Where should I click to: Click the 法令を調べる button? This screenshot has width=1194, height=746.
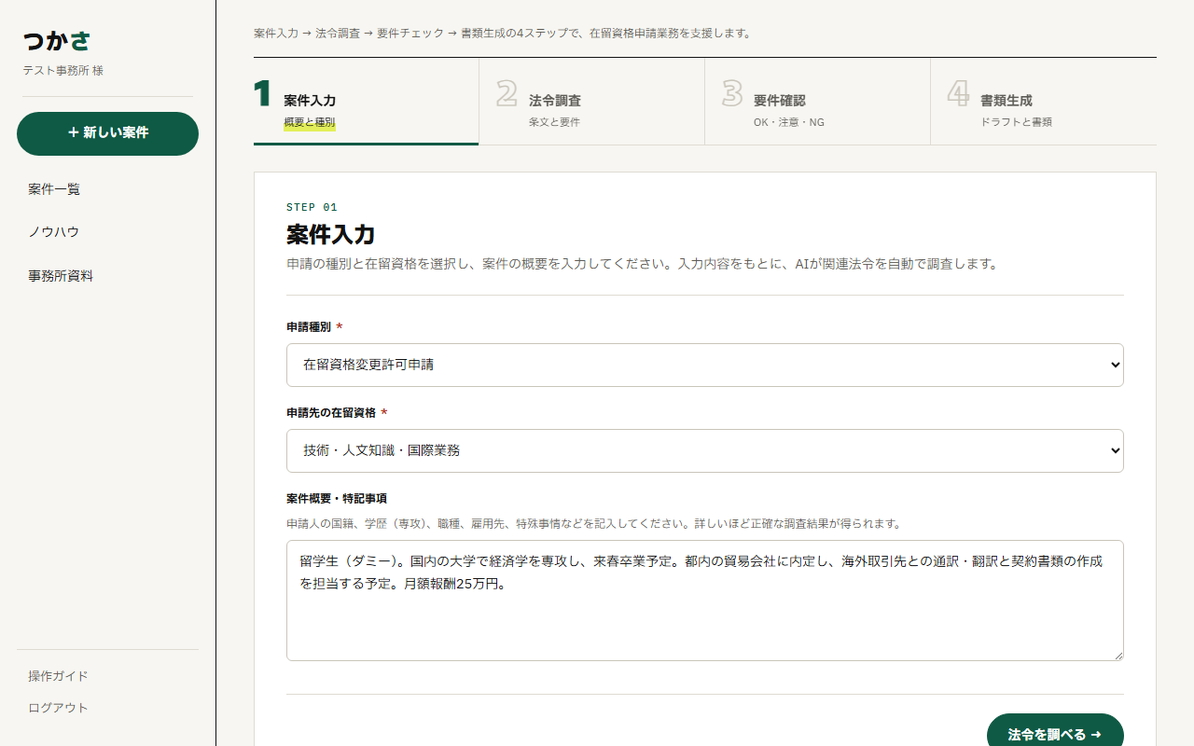point(1055,735)
